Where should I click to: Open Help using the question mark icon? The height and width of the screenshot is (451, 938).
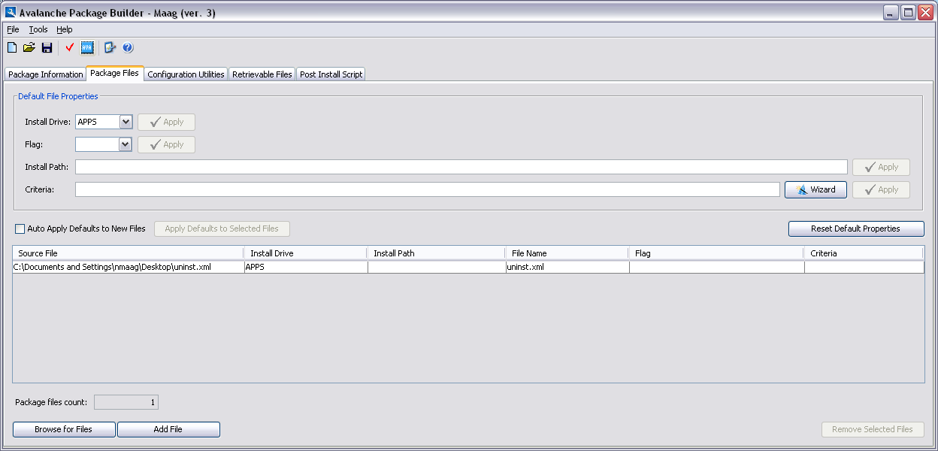pyautogui.click(x=127, y=47)
